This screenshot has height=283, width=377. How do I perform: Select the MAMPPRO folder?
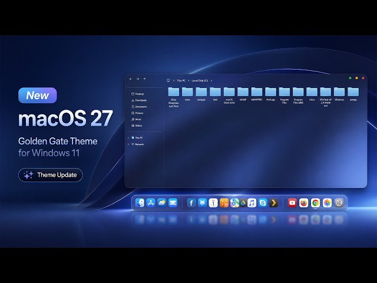[x=257, y=94]
